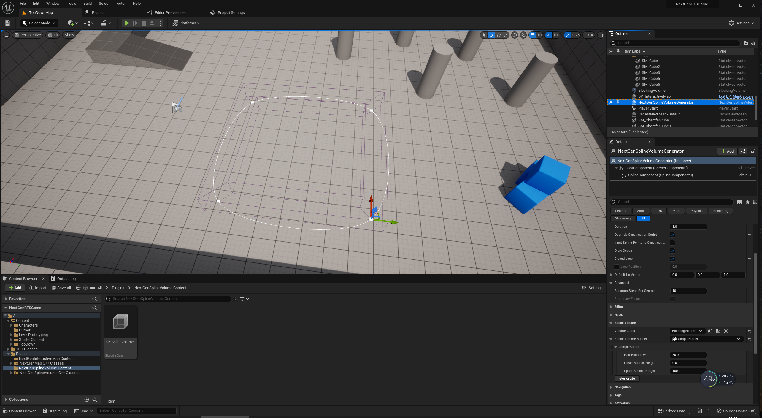Click the Edit BP_MapCapture link

[736, 96]
